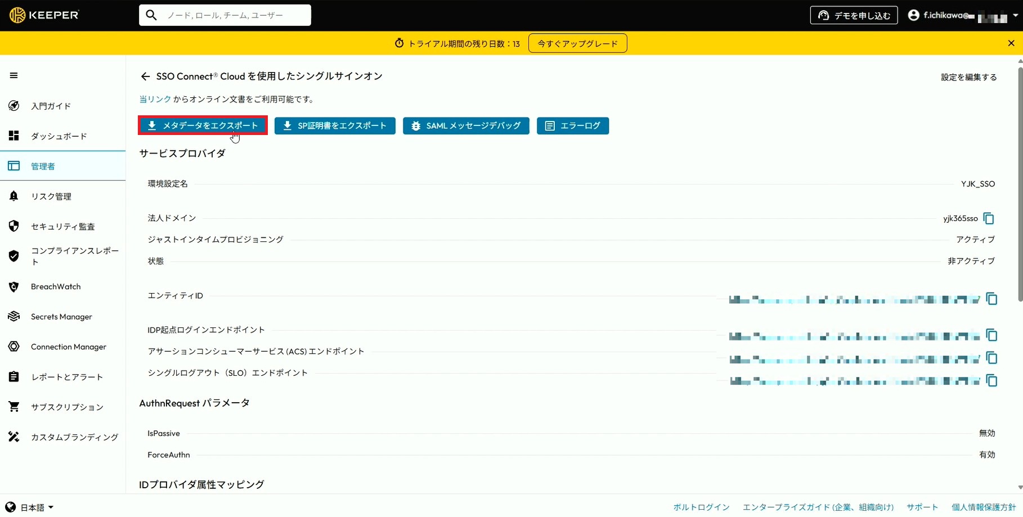Select the リスク管理 shield icon
The height and width of the screenshot is (517, 1023).
click(x=14, y=196)
